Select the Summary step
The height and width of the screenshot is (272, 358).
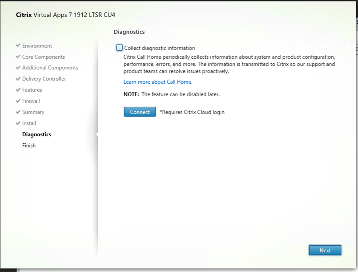(33, 112)
